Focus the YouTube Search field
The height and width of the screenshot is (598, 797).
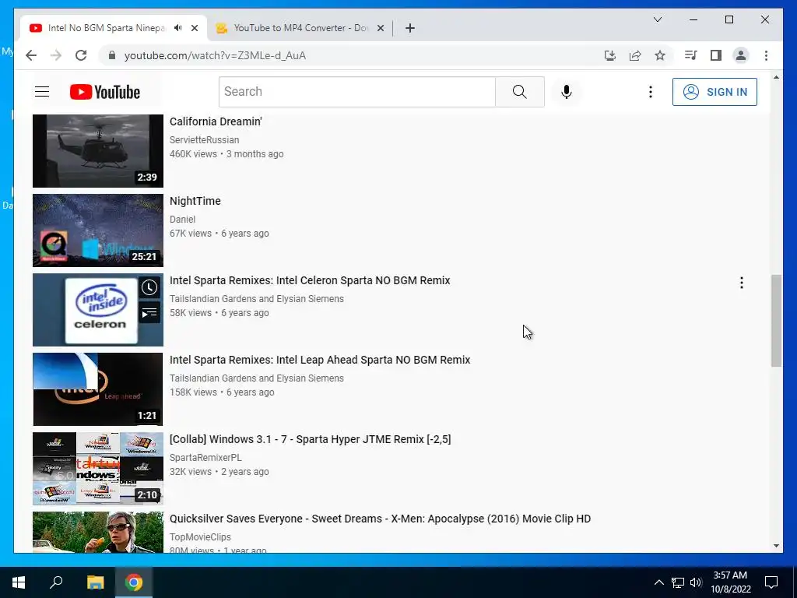point(356,92)
